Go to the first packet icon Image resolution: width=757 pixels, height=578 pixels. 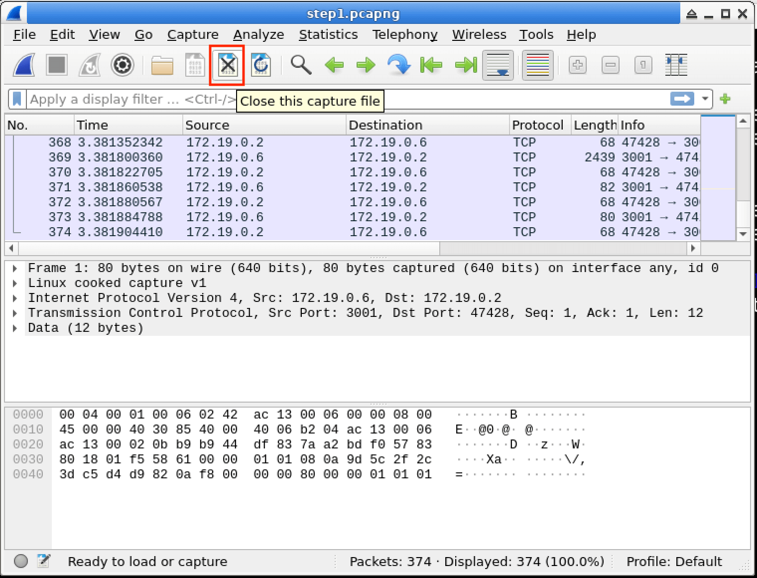(x=431, y=65)
